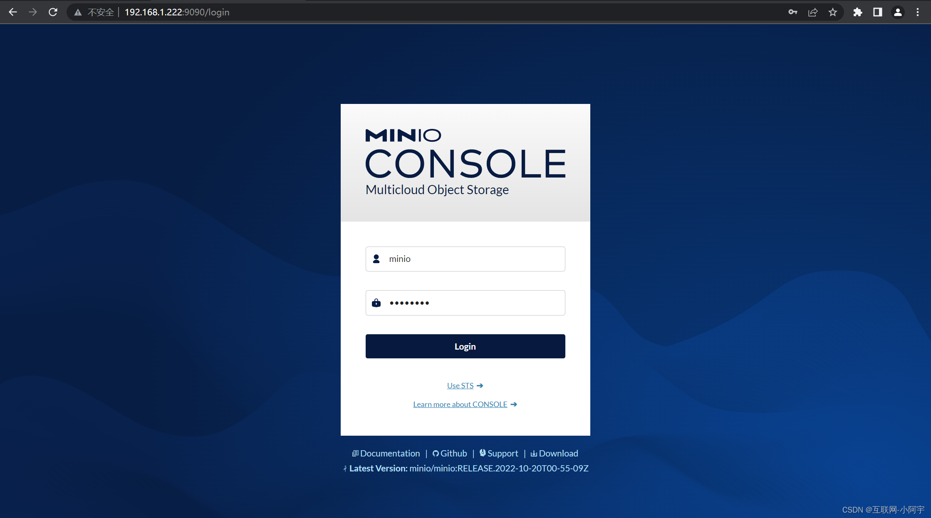931x518 pixels.
Task: Open the Documentation footer link
Action: pos(390,454)
